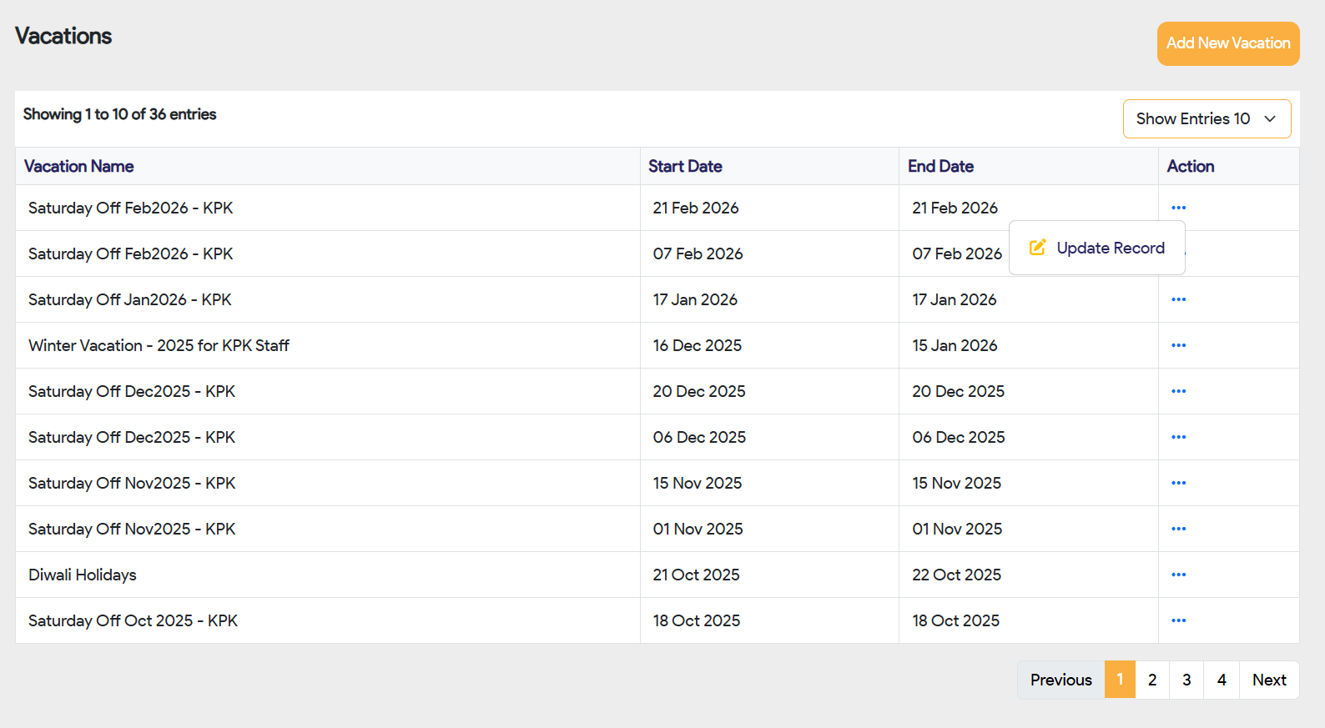
Task: Open action dots for 06 Dec 2025 vacation
Action: click(1178, 437)
